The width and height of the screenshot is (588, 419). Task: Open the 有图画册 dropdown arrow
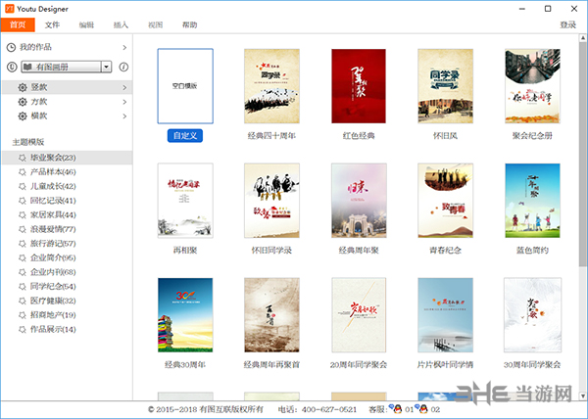(x=107, y=67)
